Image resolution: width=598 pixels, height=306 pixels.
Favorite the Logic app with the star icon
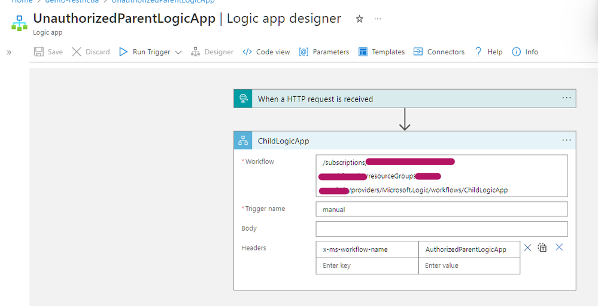click(x=359, y=19)
